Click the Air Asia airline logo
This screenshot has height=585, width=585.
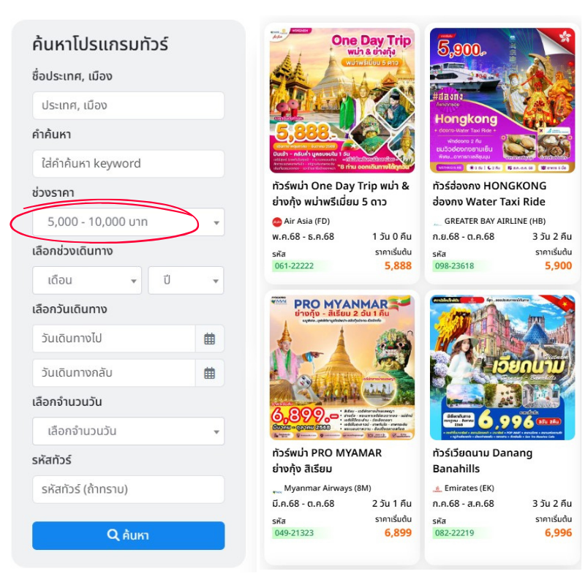tap(276, 221)
